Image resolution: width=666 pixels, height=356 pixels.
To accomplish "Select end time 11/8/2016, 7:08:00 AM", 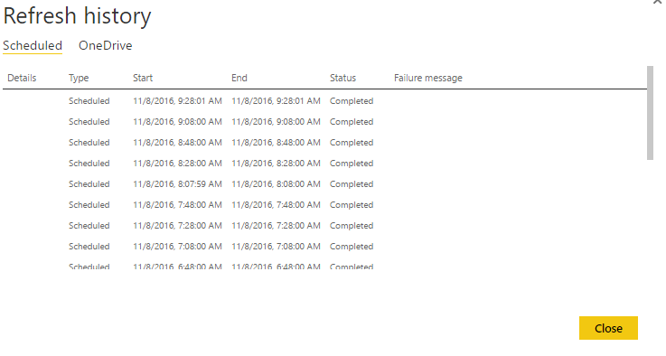I will pyautogui.click(x=276, y=247).
